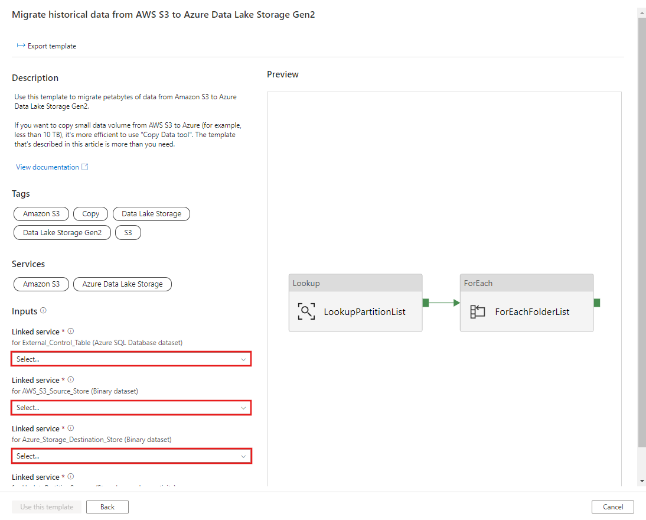Click the info icon for AWS_S3_Source_Store linked service
646x520 pixels.
[x=70, y=379]
